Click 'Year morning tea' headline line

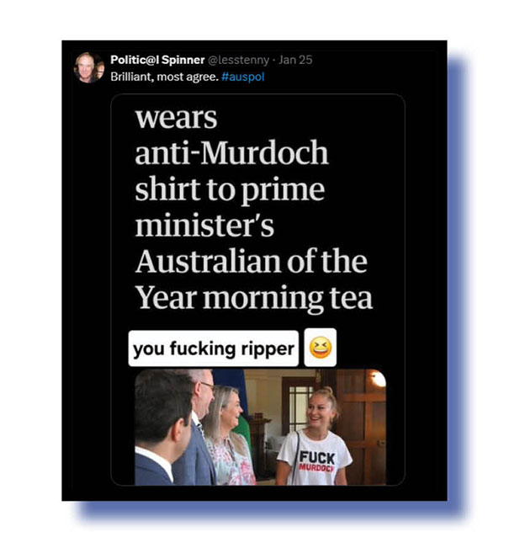254,298
